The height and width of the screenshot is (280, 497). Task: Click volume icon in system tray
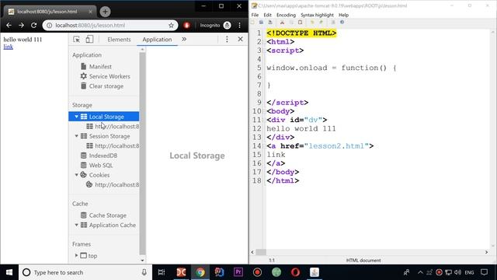tap(457, 272)
